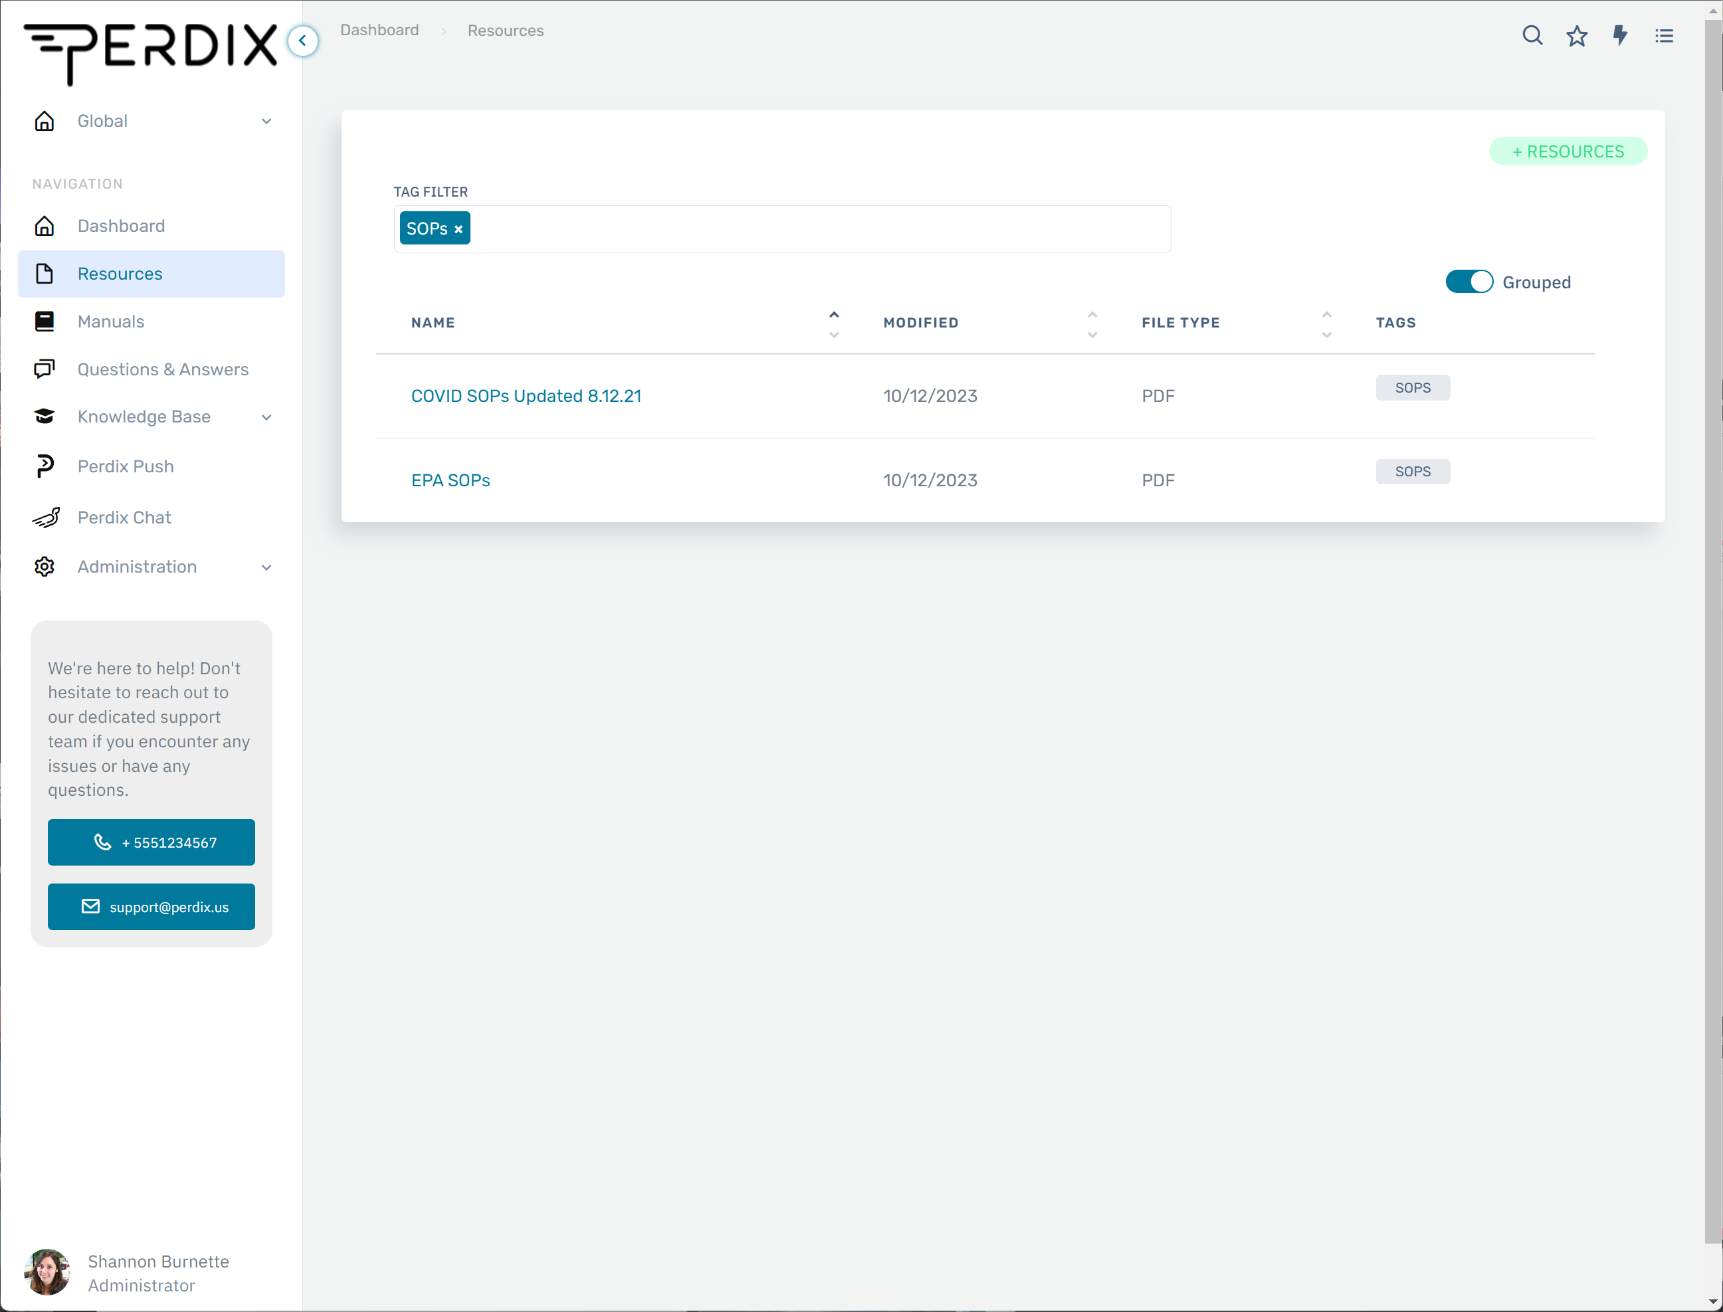Viewport: 1723px width, 1312px height.
Task: Remove the SOPs tag filter chip
Action: point(458,229)
